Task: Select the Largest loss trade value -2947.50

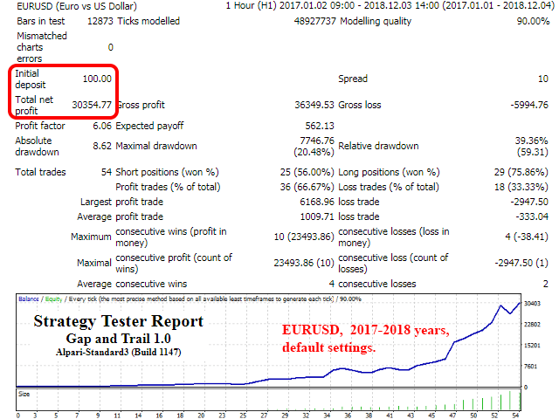Action: tap(527, 202)
